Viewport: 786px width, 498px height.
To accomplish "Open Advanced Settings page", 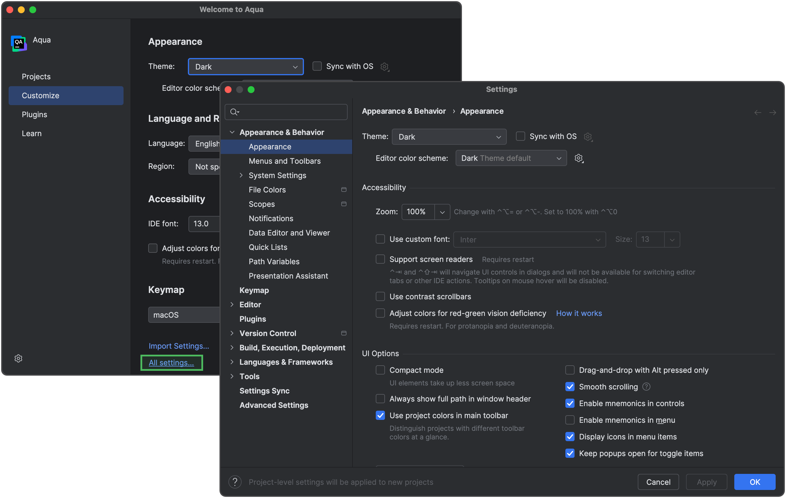I will (274, 405).
